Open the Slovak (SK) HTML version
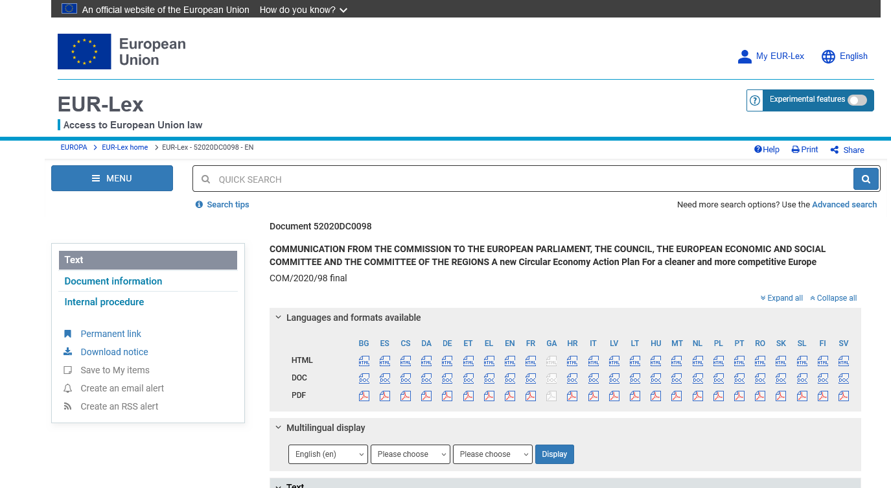This screenshot has width=891, height=488. [781, 361]
